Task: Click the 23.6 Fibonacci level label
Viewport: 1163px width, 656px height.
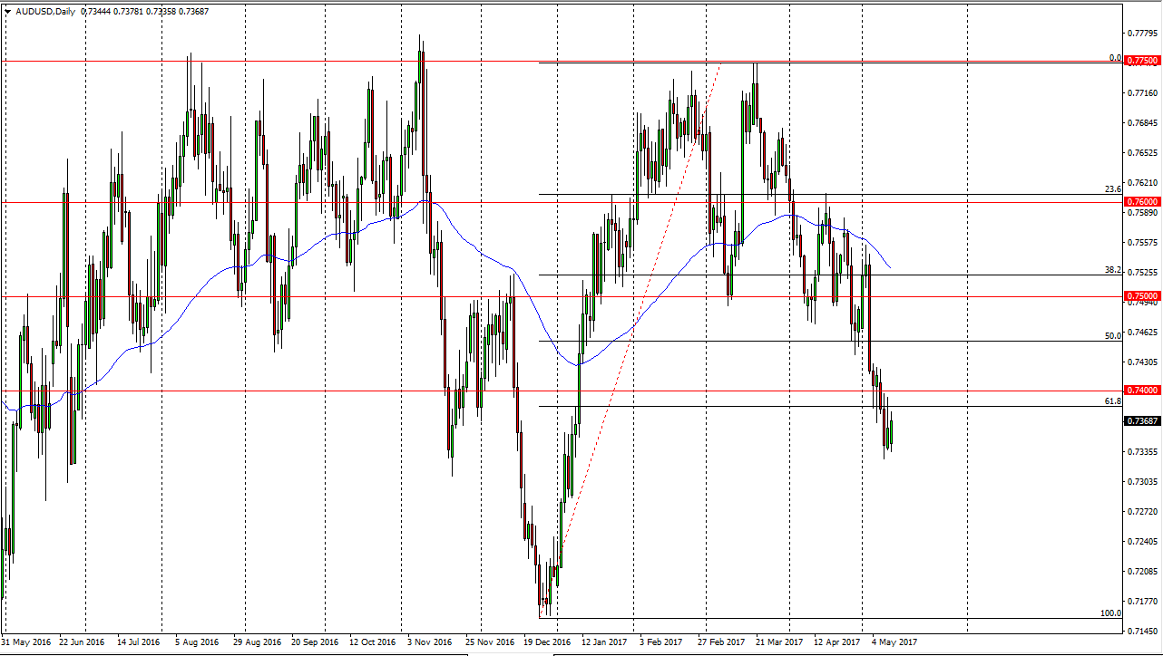Action: [x=1114, y=190]
